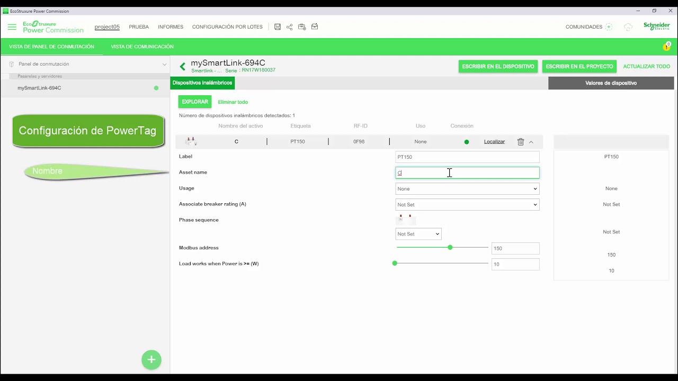Click the green add plus button
Screen dimensions: 678x381
(x=151, y=360)
